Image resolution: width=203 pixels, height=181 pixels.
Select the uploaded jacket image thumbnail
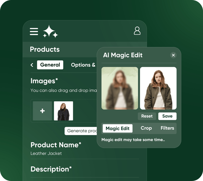coord(63,111)
